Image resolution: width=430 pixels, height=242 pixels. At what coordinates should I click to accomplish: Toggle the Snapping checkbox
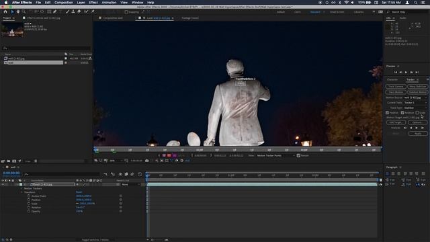coord(126,12)
